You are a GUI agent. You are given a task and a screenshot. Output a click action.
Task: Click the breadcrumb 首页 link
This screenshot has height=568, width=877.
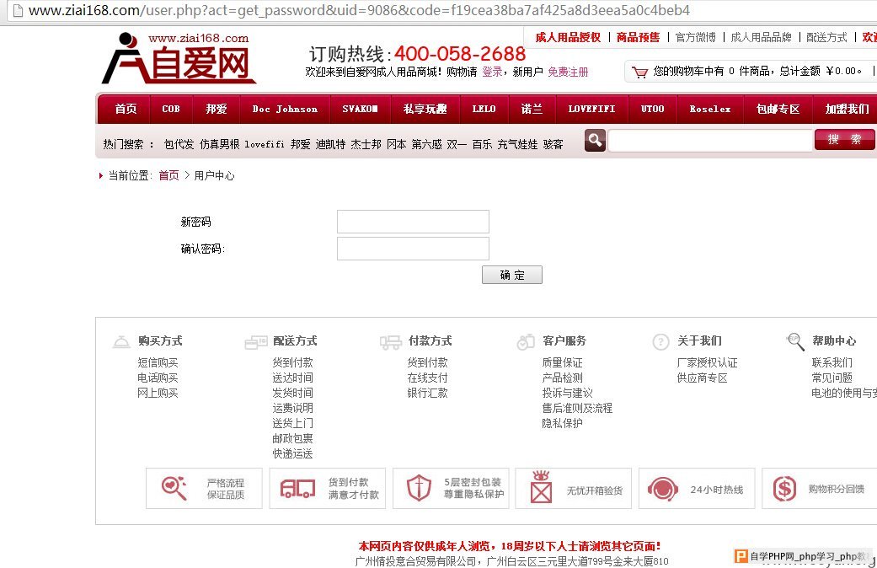[168, 176]
